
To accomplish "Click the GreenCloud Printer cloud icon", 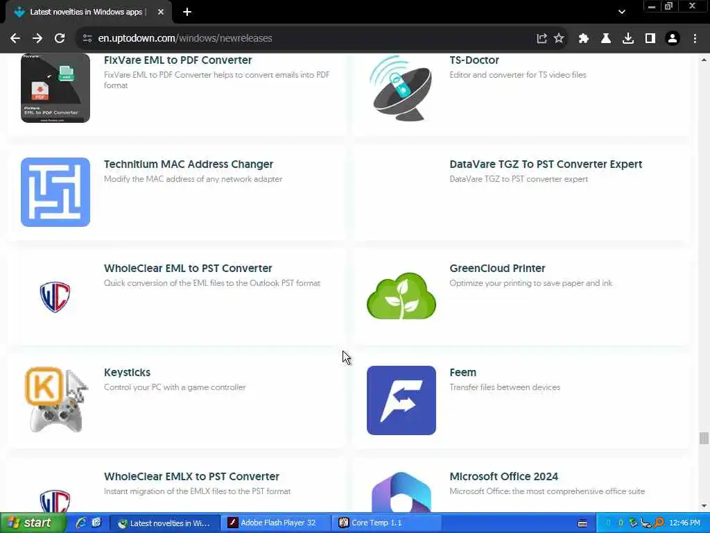I will point(401,296).
